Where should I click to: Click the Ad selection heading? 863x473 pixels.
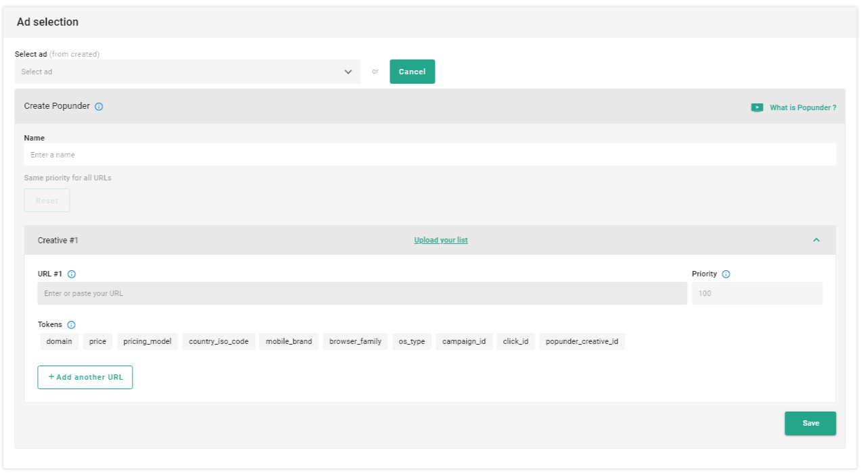pos(48,22)
